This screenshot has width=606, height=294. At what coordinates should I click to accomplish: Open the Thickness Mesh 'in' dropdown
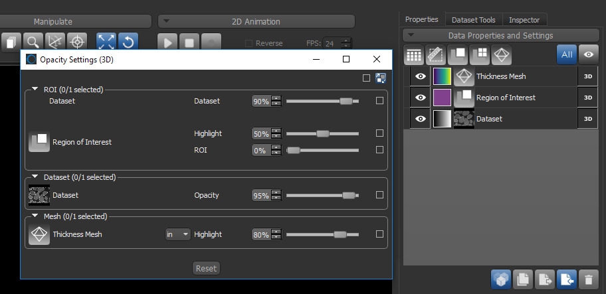point(177,234)
